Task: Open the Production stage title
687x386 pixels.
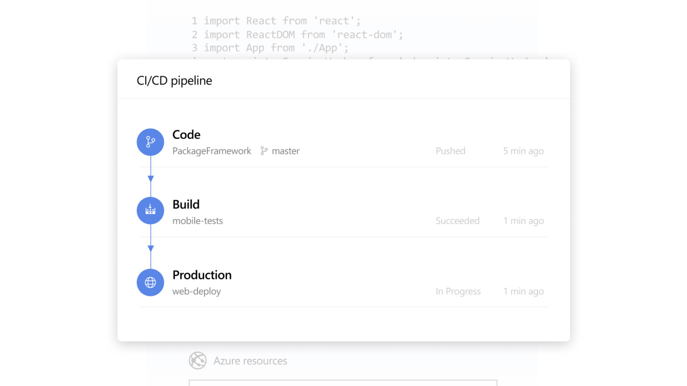Action: click(x=202, y=275)
